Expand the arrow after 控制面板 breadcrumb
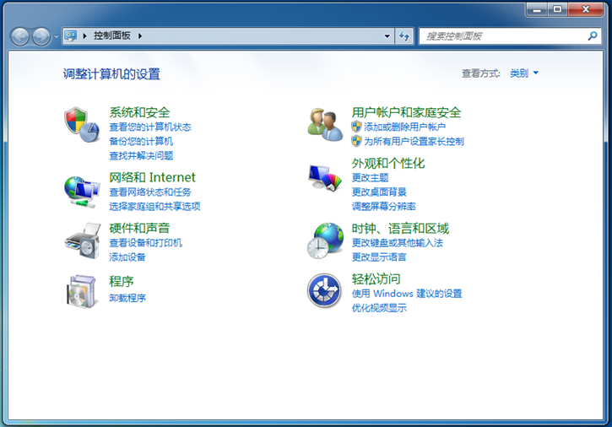The height and width of the screenshot is (427, 612). [x=140, y=36]
